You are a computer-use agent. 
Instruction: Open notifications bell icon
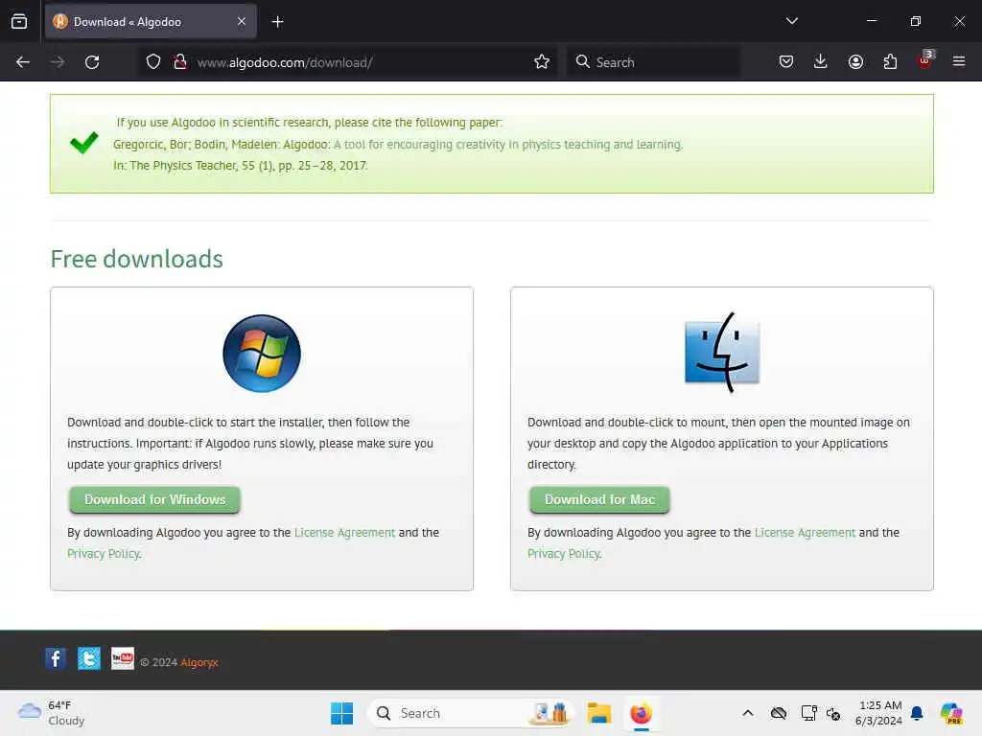pos(917,713)
